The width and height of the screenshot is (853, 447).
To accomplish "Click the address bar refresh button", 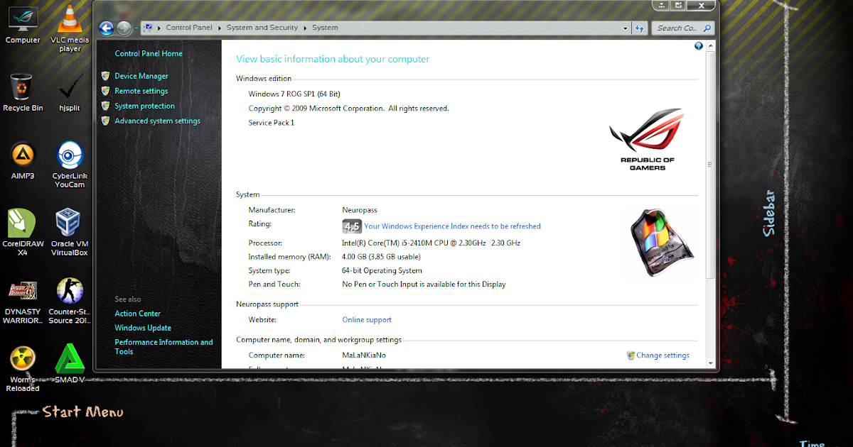I will (639, 28).
